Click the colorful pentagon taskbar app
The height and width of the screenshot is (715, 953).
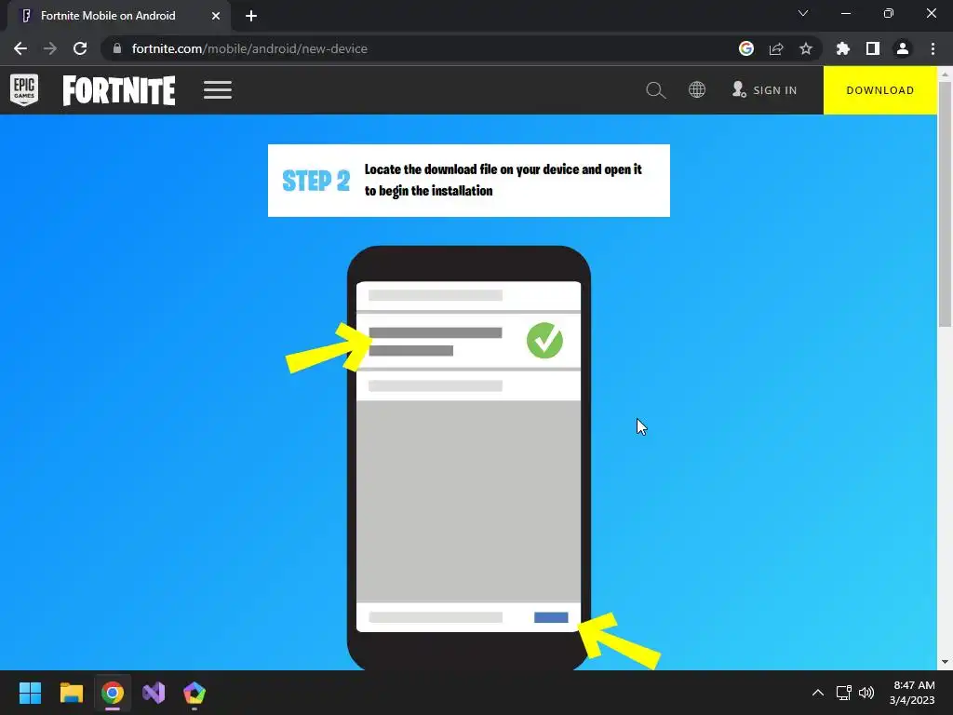coord(195,693)
